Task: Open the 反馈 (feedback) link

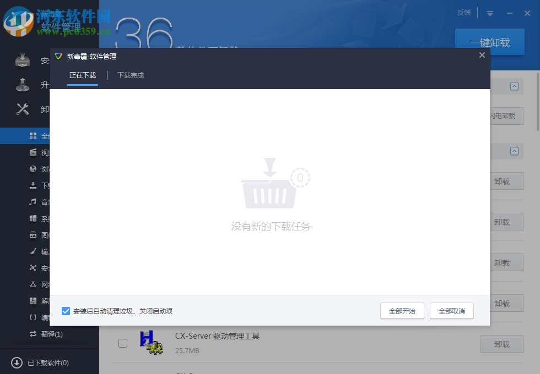Action: point(463,12)
